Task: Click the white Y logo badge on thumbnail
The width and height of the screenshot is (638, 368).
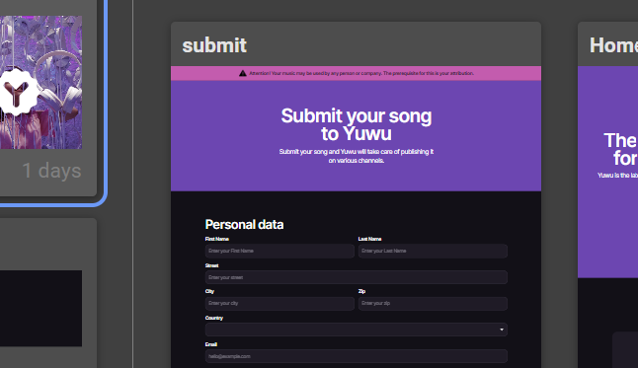Action: tap(17, 93)
